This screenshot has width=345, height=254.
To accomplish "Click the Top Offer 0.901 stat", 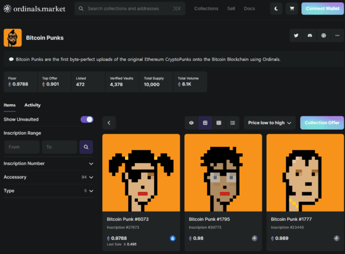I will [55, 82].
